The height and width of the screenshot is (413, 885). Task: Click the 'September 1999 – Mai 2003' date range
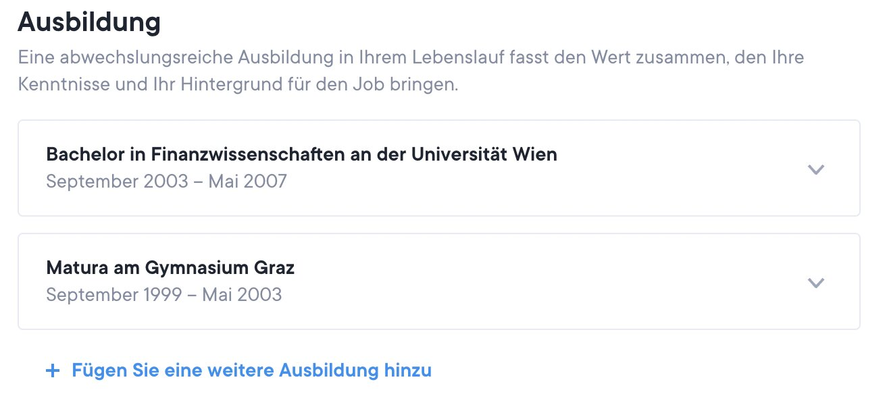click(163, 295)
